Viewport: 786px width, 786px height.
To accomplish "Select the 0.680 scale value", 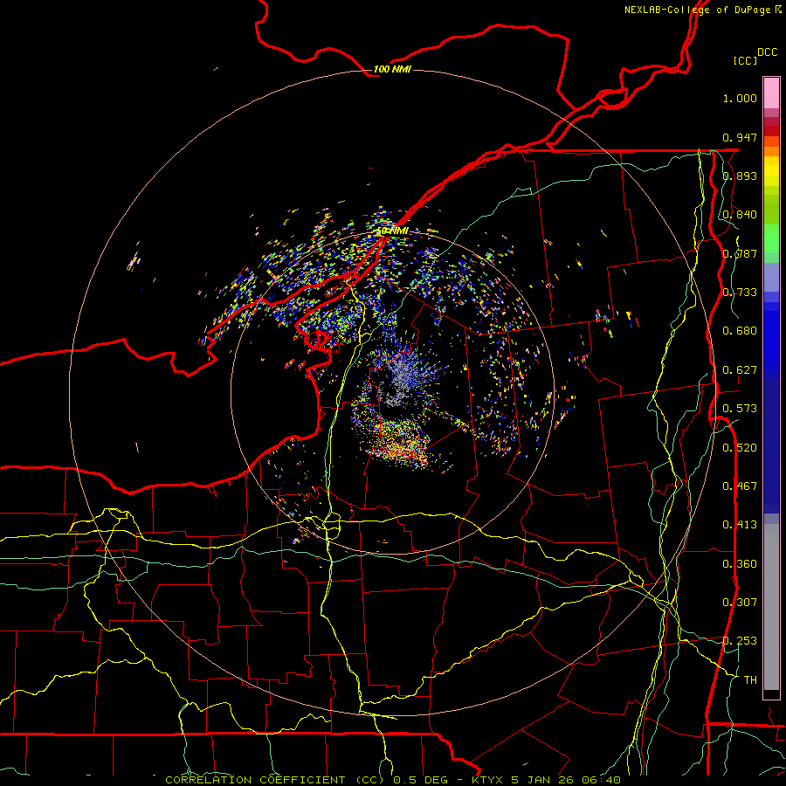I will 740,331.
